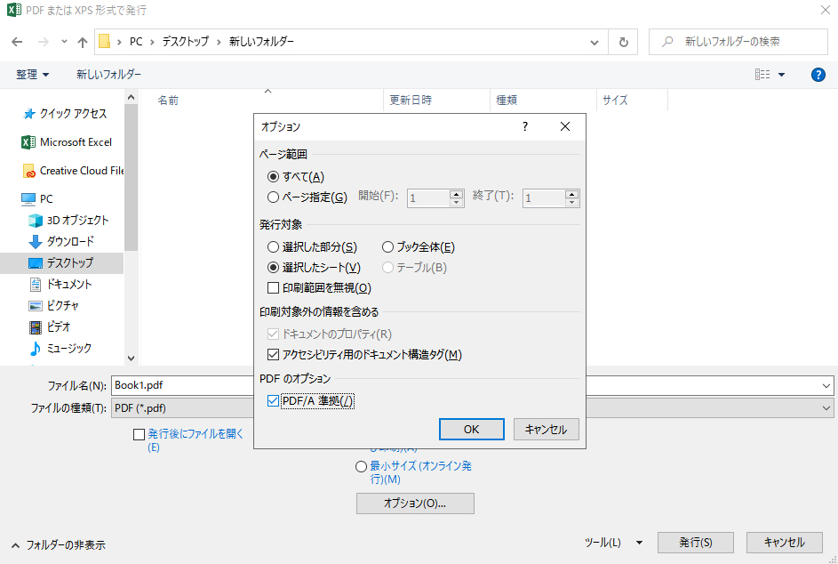The height and width of the screenshot is (564, 838).
Task: Select the Music folder in the sidebar
Action: pos(68,349)
